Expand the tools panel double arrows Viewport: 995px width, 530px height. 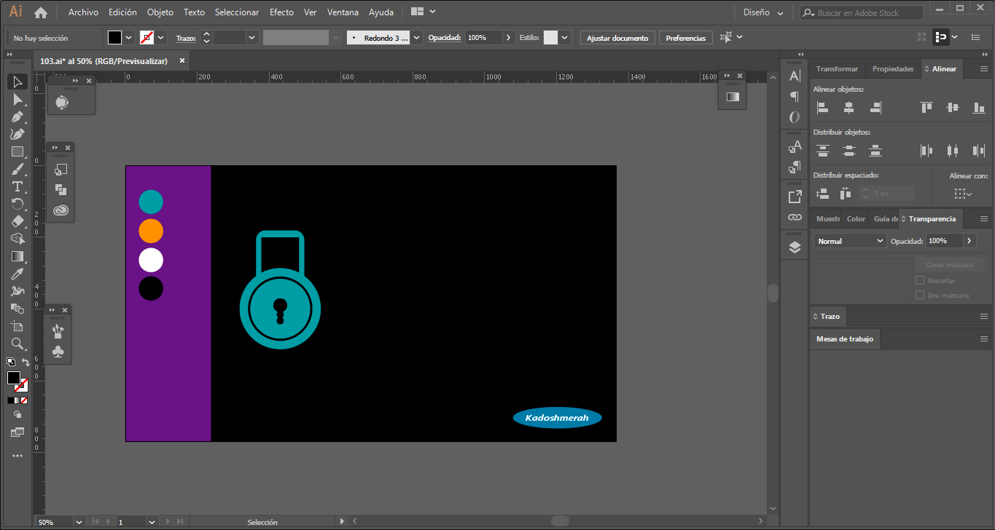pyautogui.click(x=10, y=55)
